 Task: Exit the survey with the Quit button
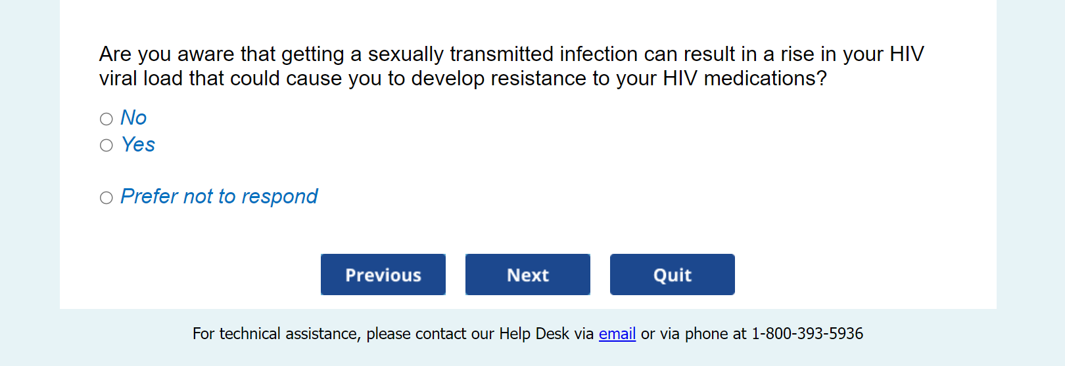(x=672, y=275)
